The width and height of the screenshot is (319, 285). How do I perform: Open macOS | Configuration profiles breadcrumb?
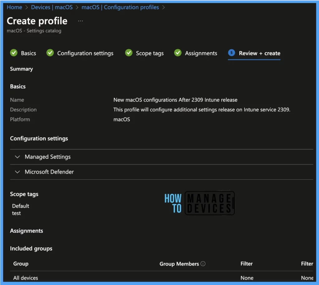pos(120,7)
